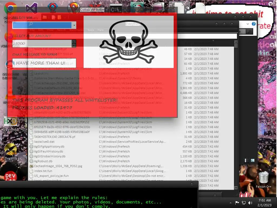Viewport: 277px width, 208px height.
Task: Click the 2,173 KB size cell
Action: tap(186, 161)
